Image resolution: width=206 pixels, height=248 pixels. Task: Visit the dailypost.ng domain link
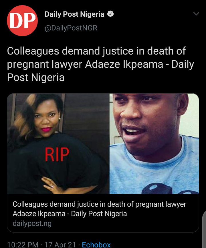(32, 224)
